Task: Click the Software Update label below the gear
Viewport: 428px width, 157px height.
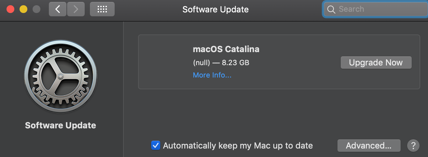Action: point(61,125)
